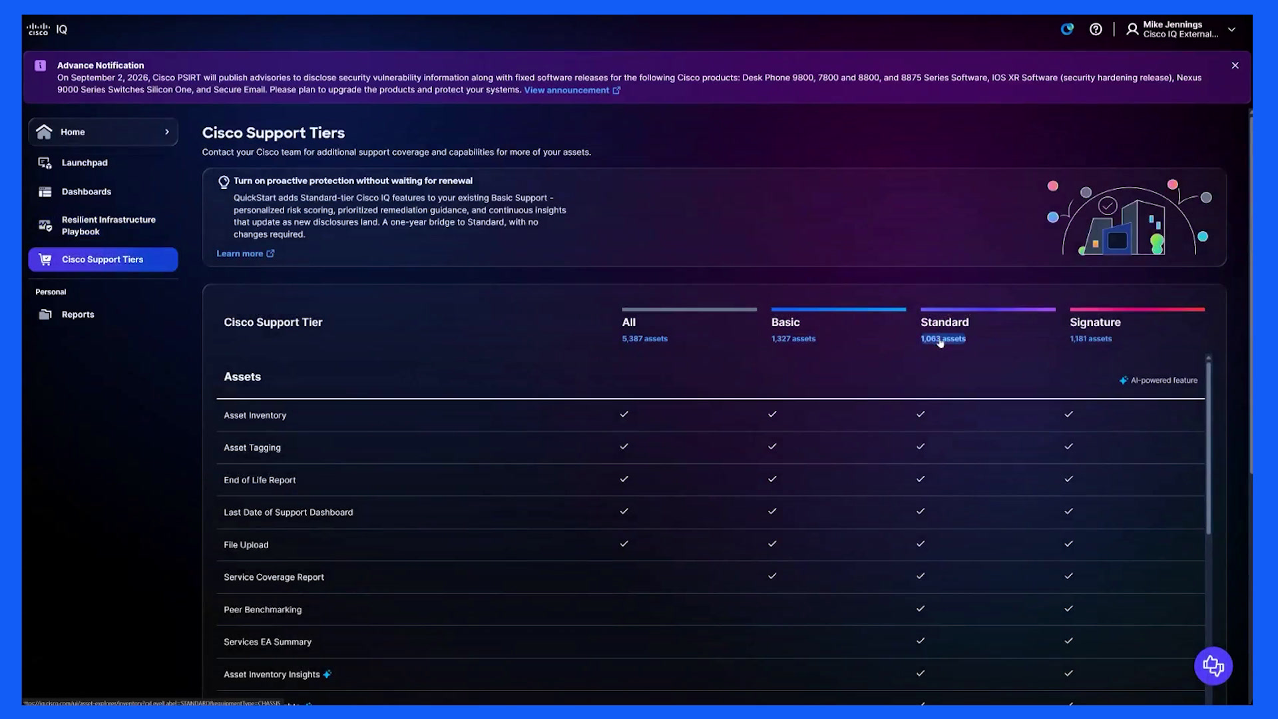Click the Advance Notification info icon
The image size is (1278, 719).
[41, 65]
